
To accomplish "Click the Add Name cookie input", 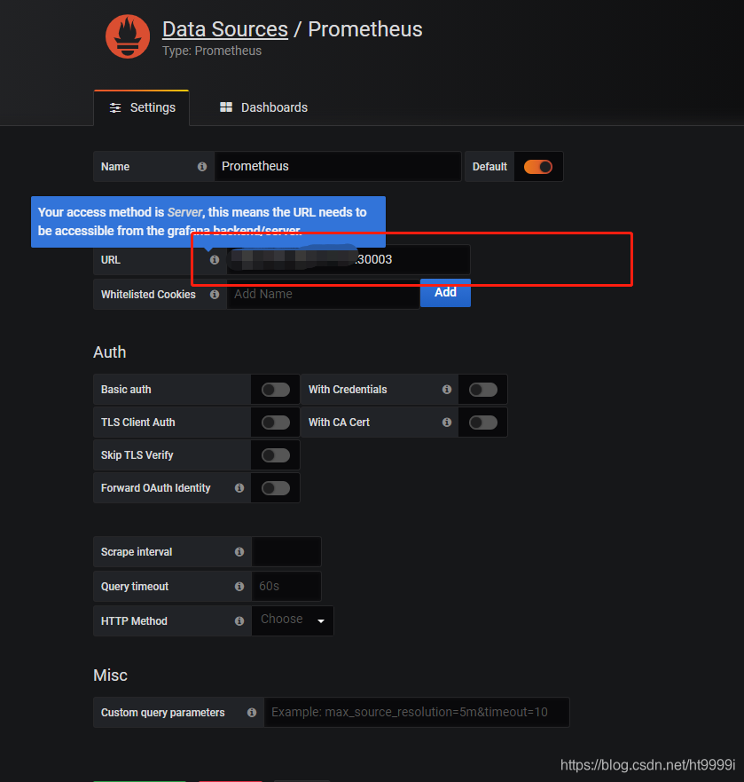I will [x=323, y=294].
